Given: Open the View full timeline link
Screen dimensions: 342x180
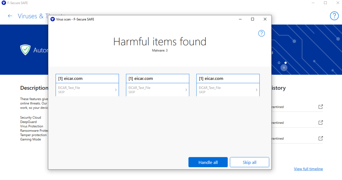Looking at the screenshot, I should pyautogui.click(x=308, y=169).
